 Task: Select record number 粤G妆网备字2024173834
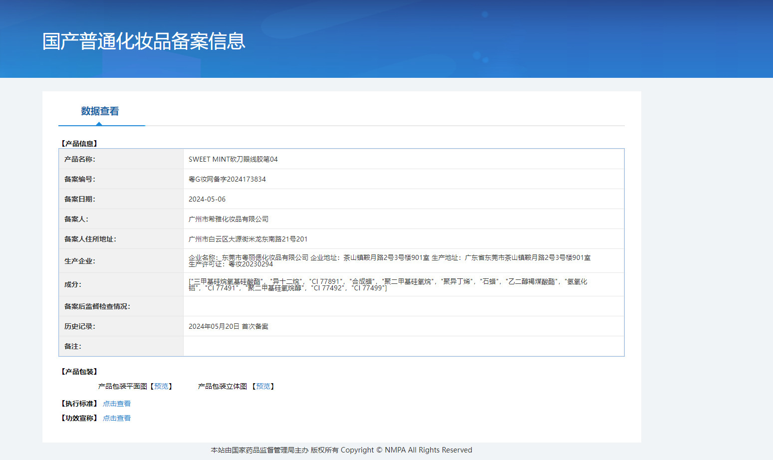click(x=227, y=179)
